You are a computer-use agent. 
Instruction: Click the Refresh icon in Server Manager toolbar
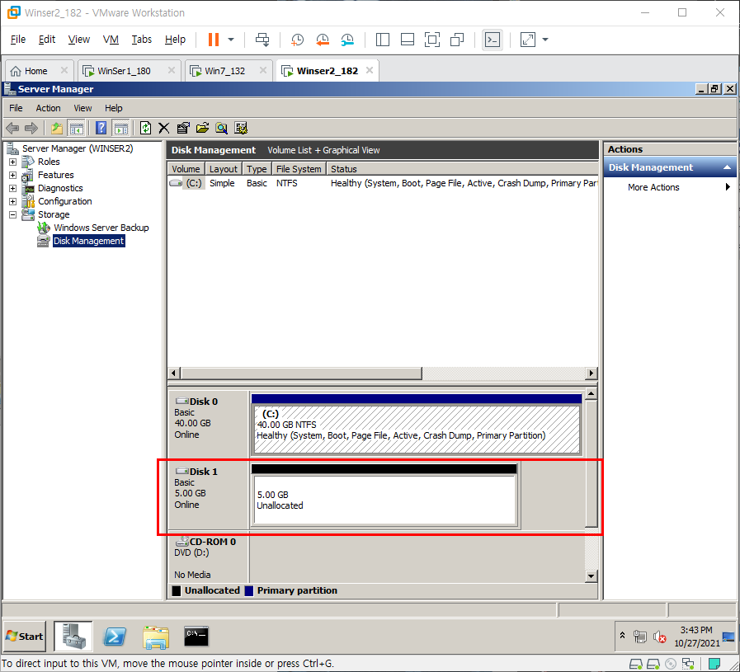[x=145, y=128]
